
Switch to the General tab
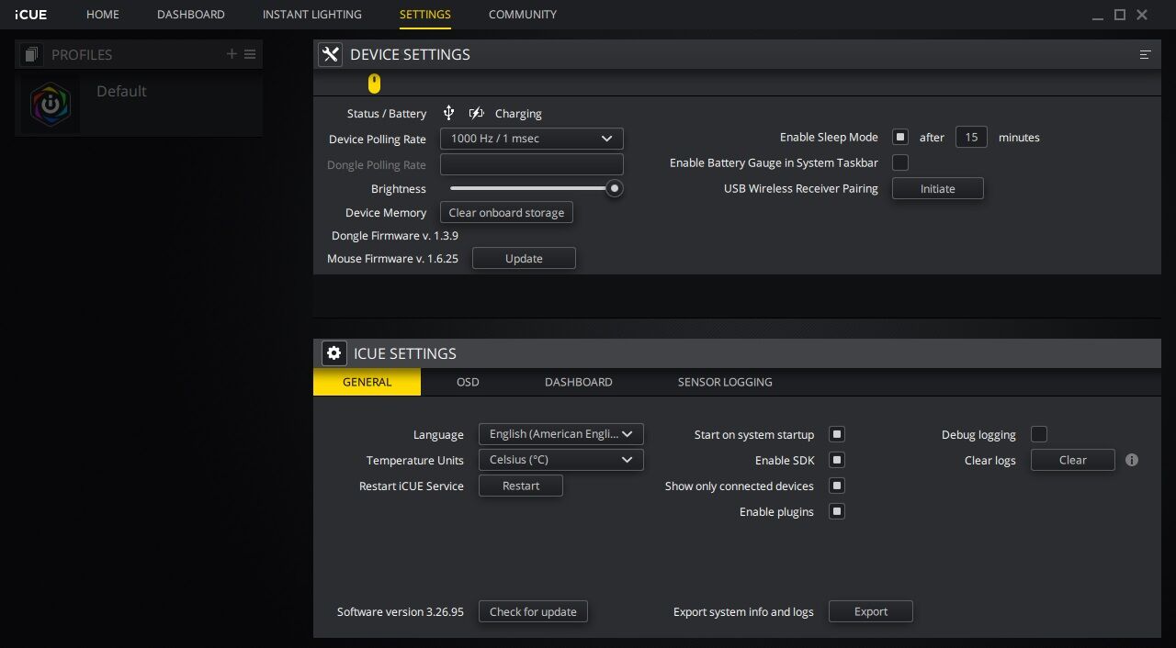pyautogui.click(x=367, y=382)
